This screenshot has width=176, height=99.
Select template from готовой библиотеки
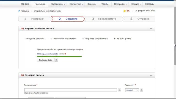(x=51, y=38)
